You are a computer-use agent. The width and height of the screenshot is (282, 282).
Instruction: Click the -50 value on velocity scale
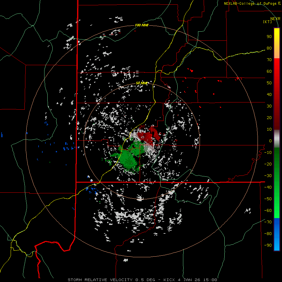coord(268,199)
